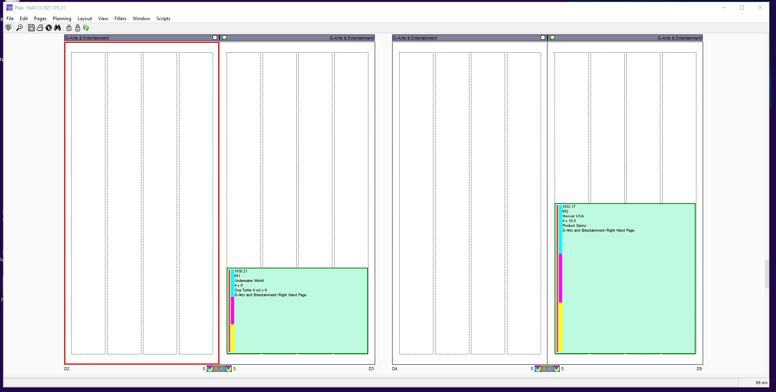Toggle the checkbox on page D2 header
The image size is (776, 392).
pyautogui.click(x=215, y=38)
